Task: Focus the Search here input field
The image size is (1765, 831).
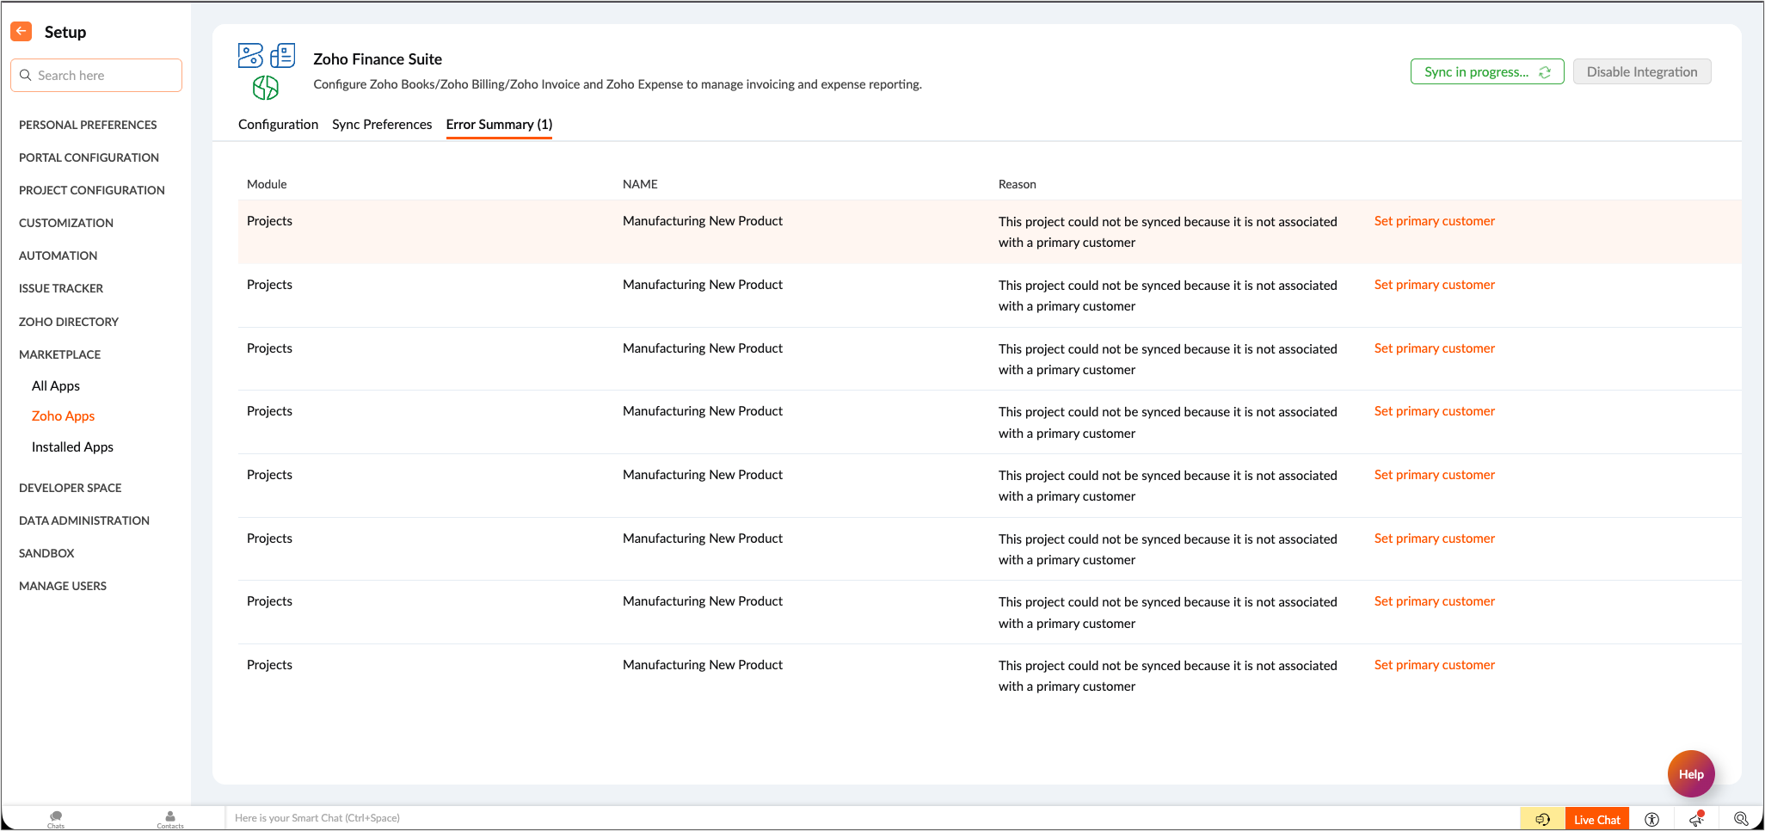Action: click(x=103, y=76)
